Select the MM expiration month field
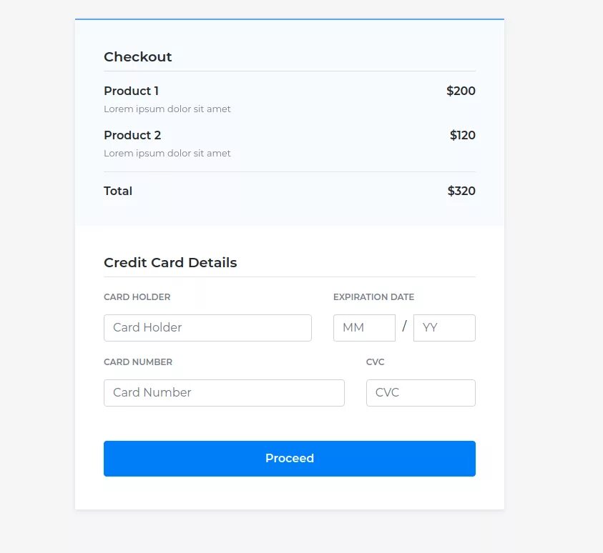Viewport: 603px width, 553px height. (x=364, y=328)
